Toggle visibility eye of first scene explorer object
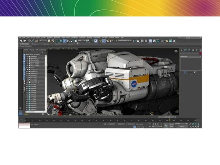Image resolution: width=220 pixels, height=165 pixels. 26,56
